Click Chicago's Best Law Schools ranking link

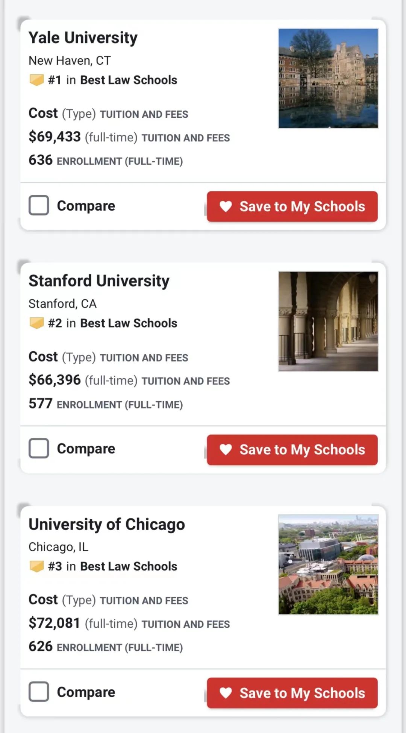pyautogui.click(x=129, y=566)
